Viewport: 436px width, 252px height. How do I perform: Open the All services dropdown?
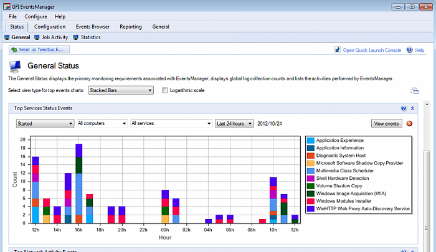click(x=171, y=123)
